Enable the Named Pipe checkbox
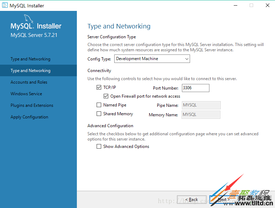The width and height of the screenshot is (275, 208). click(x=99, y=105)
